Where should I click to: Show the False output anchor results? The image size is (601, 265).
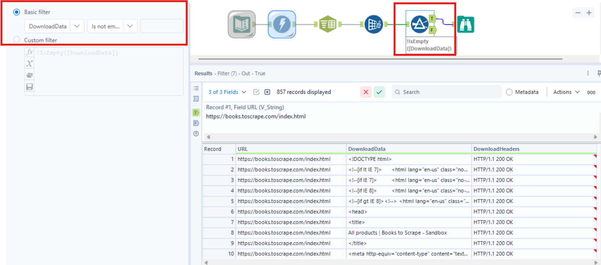(x=196, y=123)
